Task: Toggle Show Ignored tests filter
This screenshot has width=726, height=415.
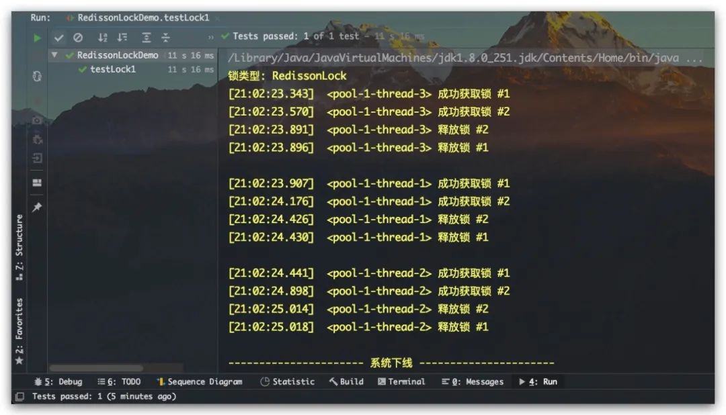Action: [78, 38]
